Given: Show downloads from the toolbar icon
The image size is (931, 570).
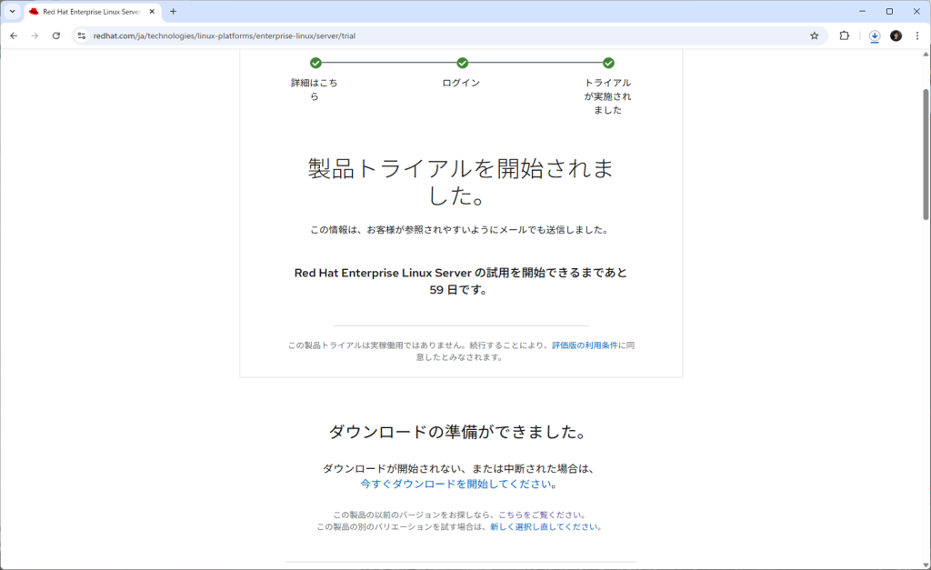Looking at the screenshot, I should coord(874,35).
